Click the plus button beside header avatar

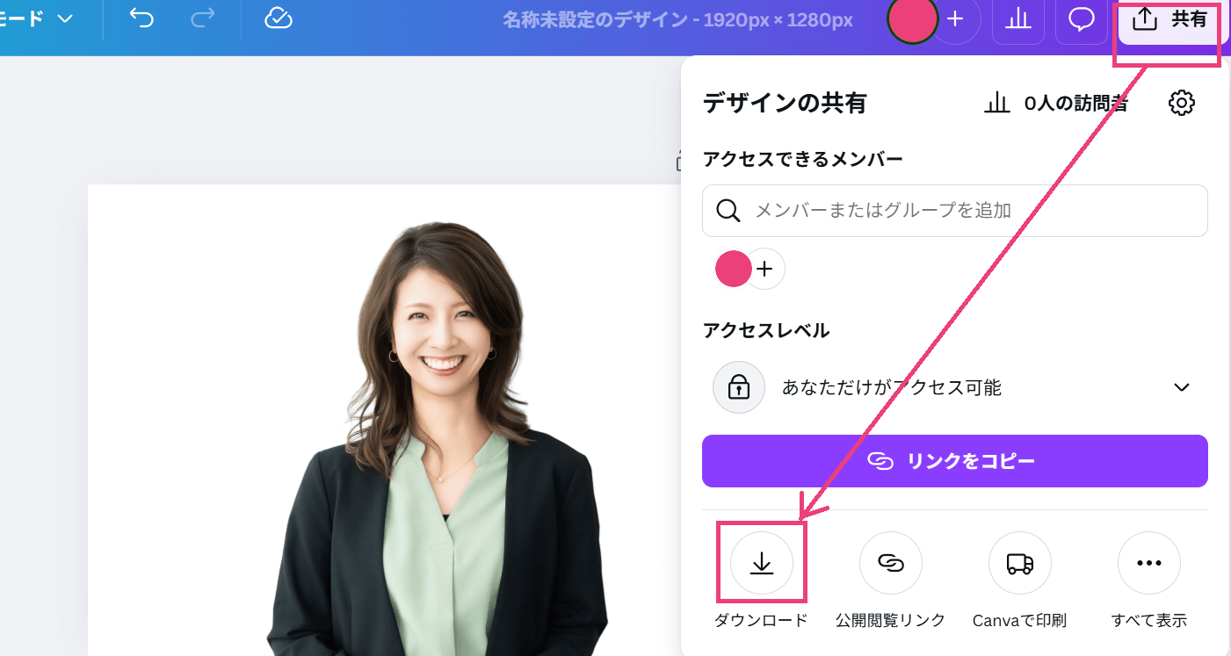(x=956, y=19)
